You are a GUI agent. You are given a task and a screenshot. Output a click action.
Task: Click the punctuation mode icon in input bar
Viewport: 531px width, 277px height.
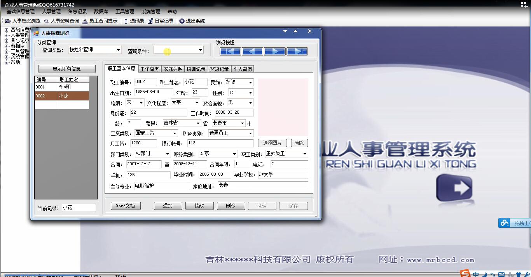[493, 275]
